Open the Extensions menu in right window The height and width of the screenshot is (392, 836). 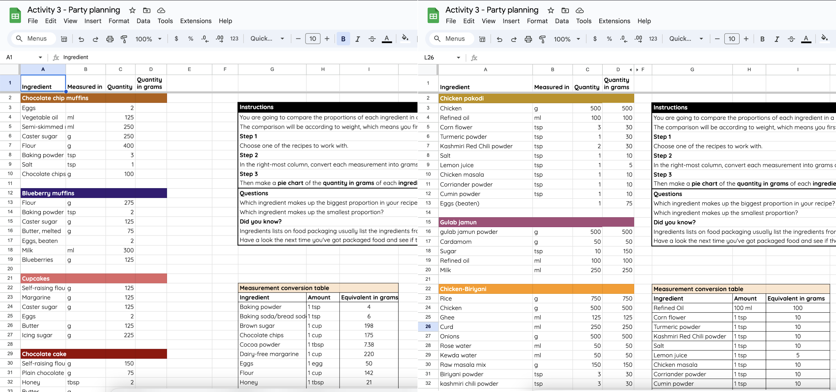(614, 21)
